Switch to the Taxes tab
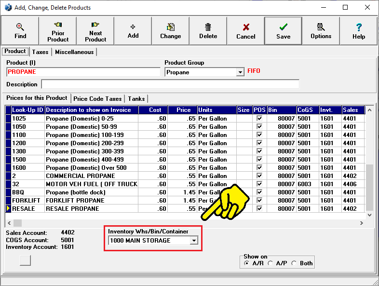379x286 pixels. click(x=41, y=52)
